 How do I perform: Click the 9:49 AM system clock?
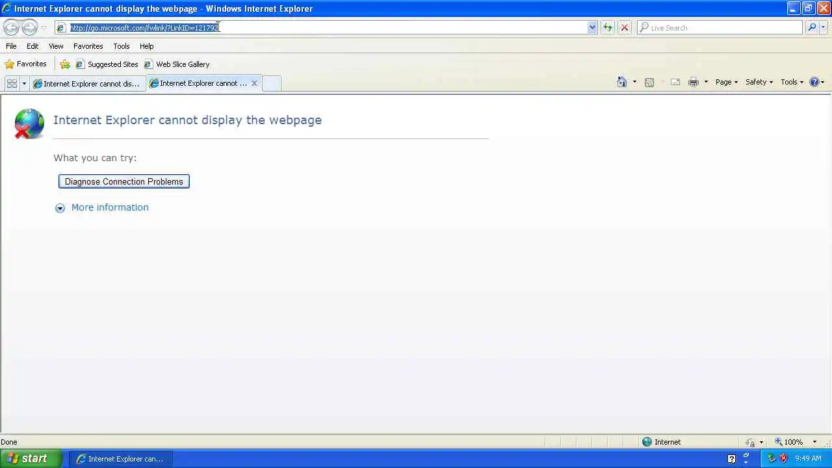click(808, 459)
